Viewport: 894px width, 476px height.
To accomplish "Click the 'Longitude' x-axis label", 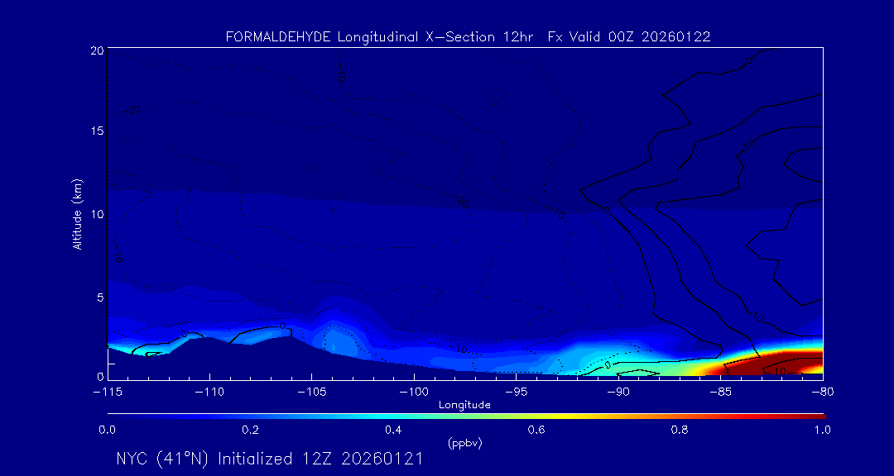I will [x=464, y=405].
